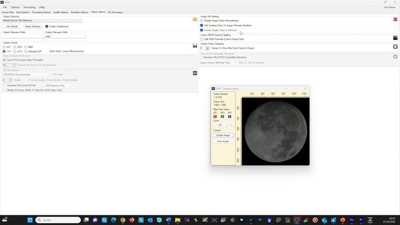400x225 pixels.
Task: Click the floppy disk icon beside Output Format
Action: click(195, 46)
